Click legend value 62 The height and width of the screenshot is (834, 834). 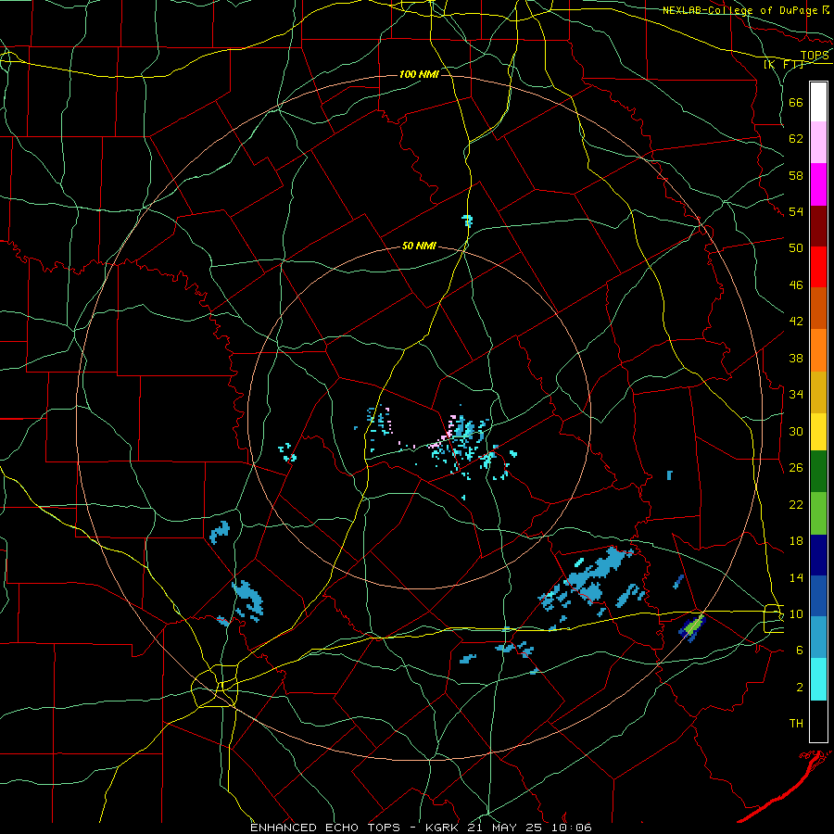(x=796, y=139)
